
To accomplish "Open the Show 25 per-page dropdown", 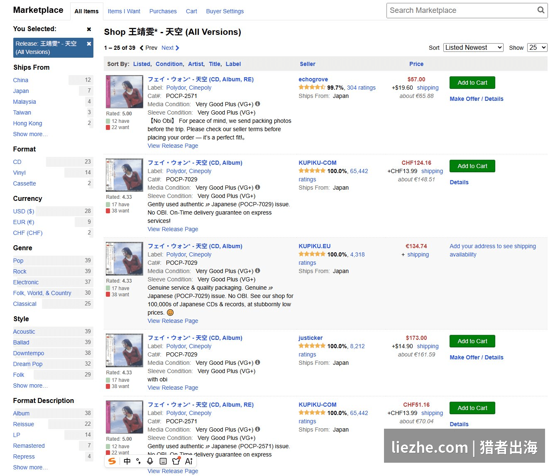I will click(537, 48).
